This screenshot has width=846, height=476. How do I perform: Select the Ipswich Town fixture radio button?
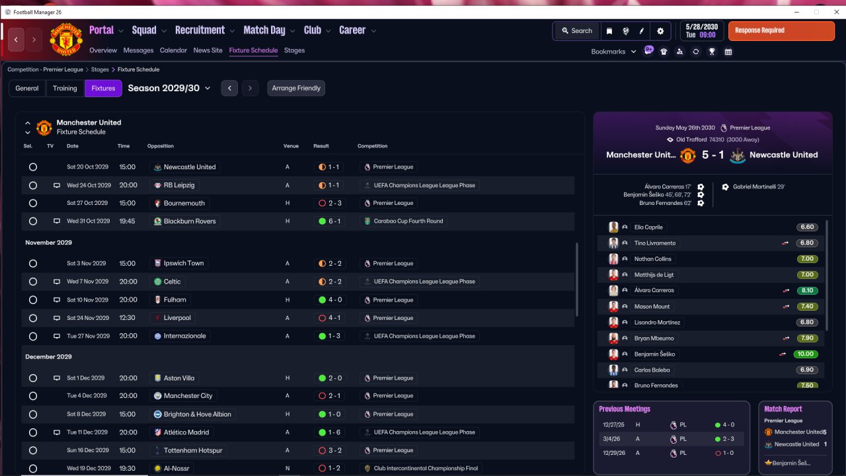[x=33, y=264]
